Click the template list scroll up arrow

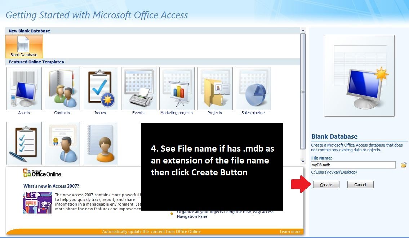tap(303, 31)
